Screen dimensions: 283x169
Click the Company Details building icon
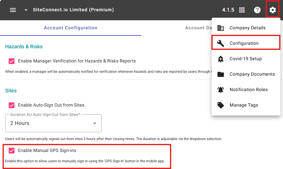pos(221,28)
